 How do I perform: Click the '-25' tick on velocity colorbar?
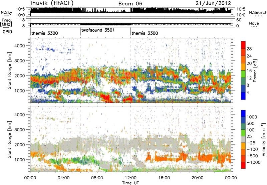(251, 143)
